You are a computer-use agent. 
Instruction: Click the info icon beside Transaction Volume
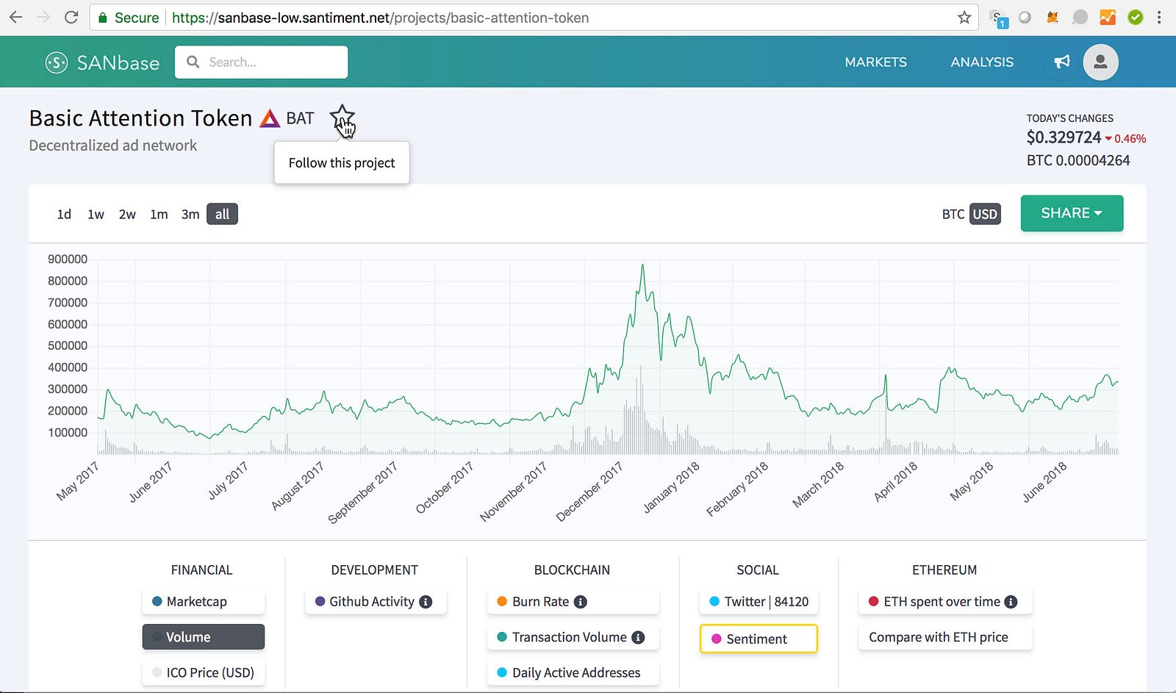point(638,637)
